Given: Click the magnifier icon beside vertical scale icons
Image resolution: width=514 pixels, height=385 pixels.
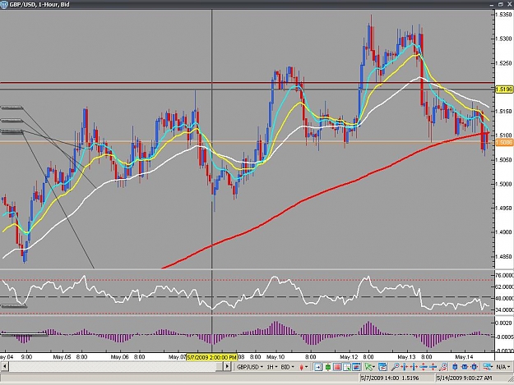Looking at the screenshot, I should point(442,367).
